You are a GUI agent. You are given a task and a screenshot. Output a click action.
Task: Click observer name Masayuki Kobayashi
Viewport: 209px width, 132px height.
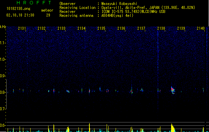tap(119, 4)
